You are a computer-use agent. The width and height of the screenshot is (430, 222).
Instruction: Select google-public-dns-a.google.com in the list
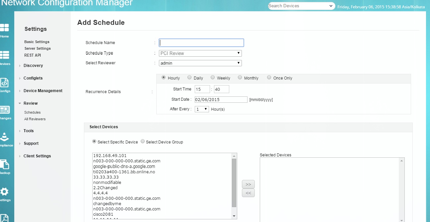click(x=124, y=166)
